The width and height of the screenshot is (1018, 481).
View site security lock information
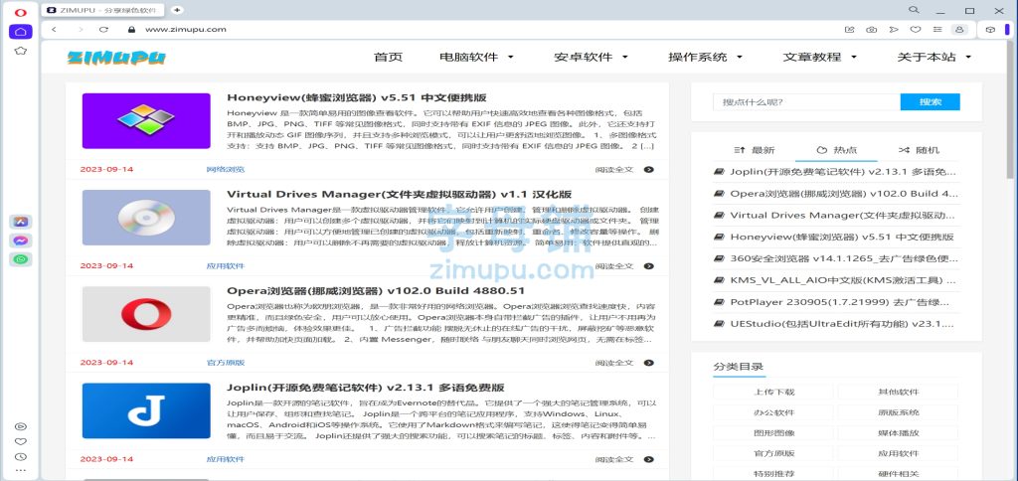[132, 29]
